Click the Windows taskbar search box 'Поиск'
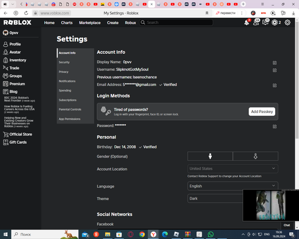 coord(45,234)
